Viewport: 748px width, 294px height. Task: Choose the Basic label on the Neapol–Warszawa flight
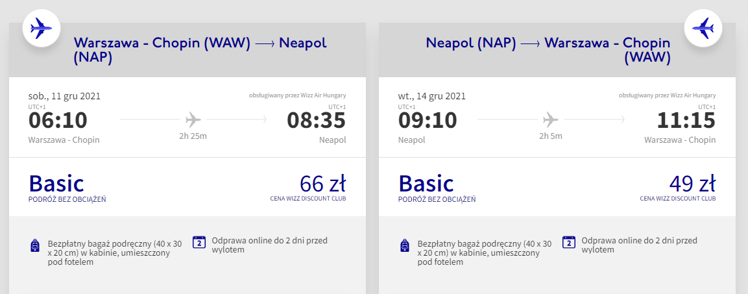click(426, 183)
